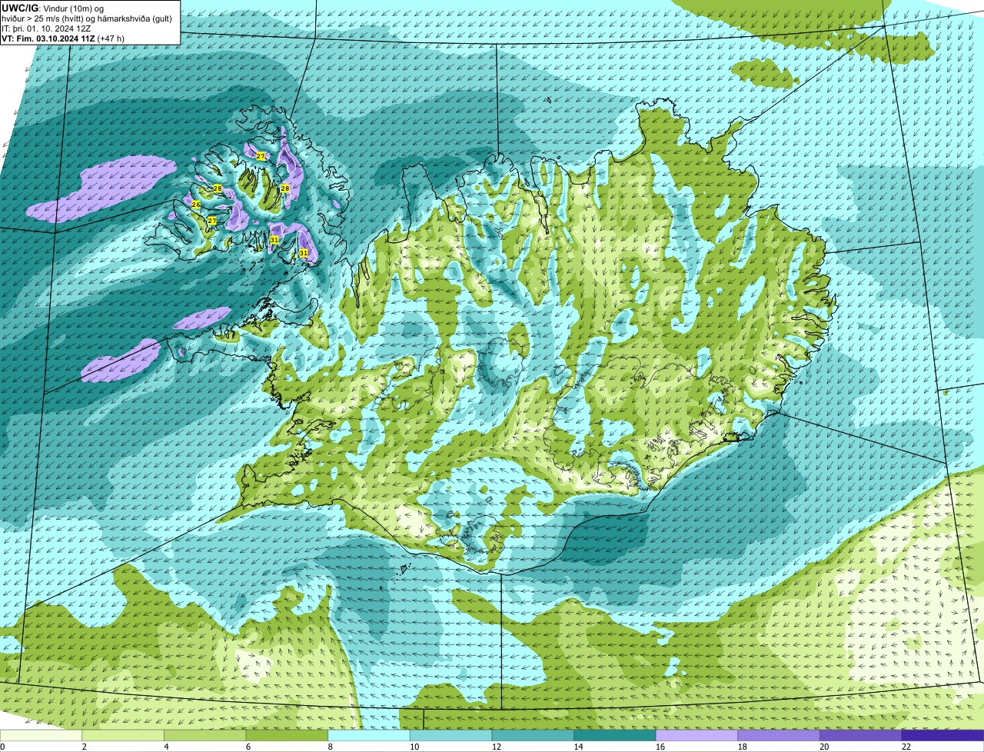Click the legend scale number 8

pyautogui.click(x=330, y=747)
